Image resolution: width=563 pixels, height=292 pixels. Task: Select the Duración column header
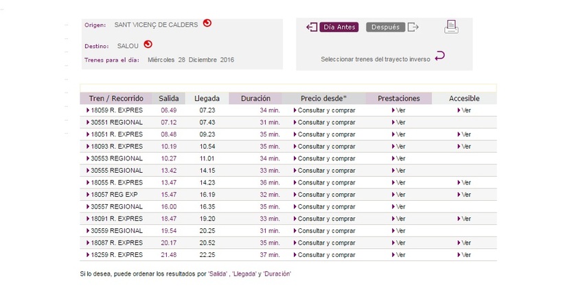coord(255,99)
